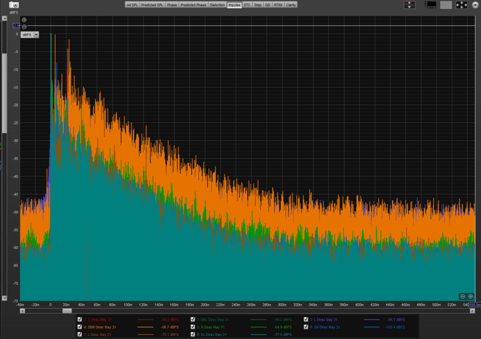Click the grey striped graph area icon
The height and width of the screenshot is (339, 481).
coord(446,5)
